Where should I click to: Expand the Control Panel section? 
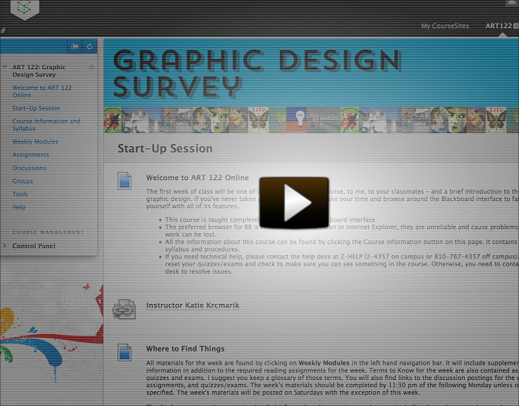(x=5, y=245)
